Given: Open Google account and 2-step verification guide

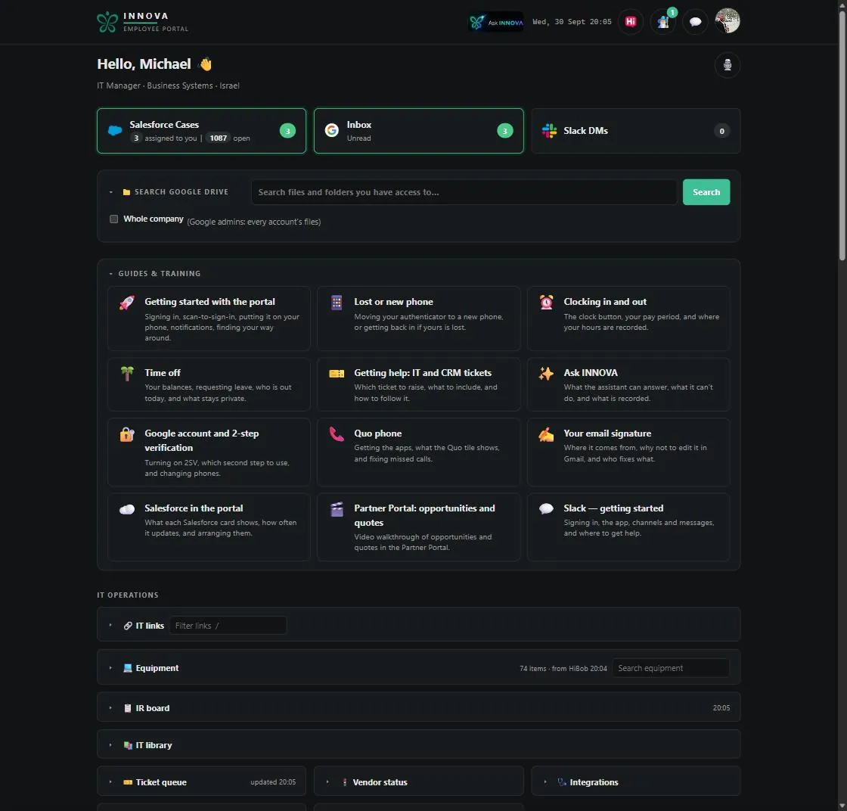Looking at the screenshot, I should [x=209, y=452].
